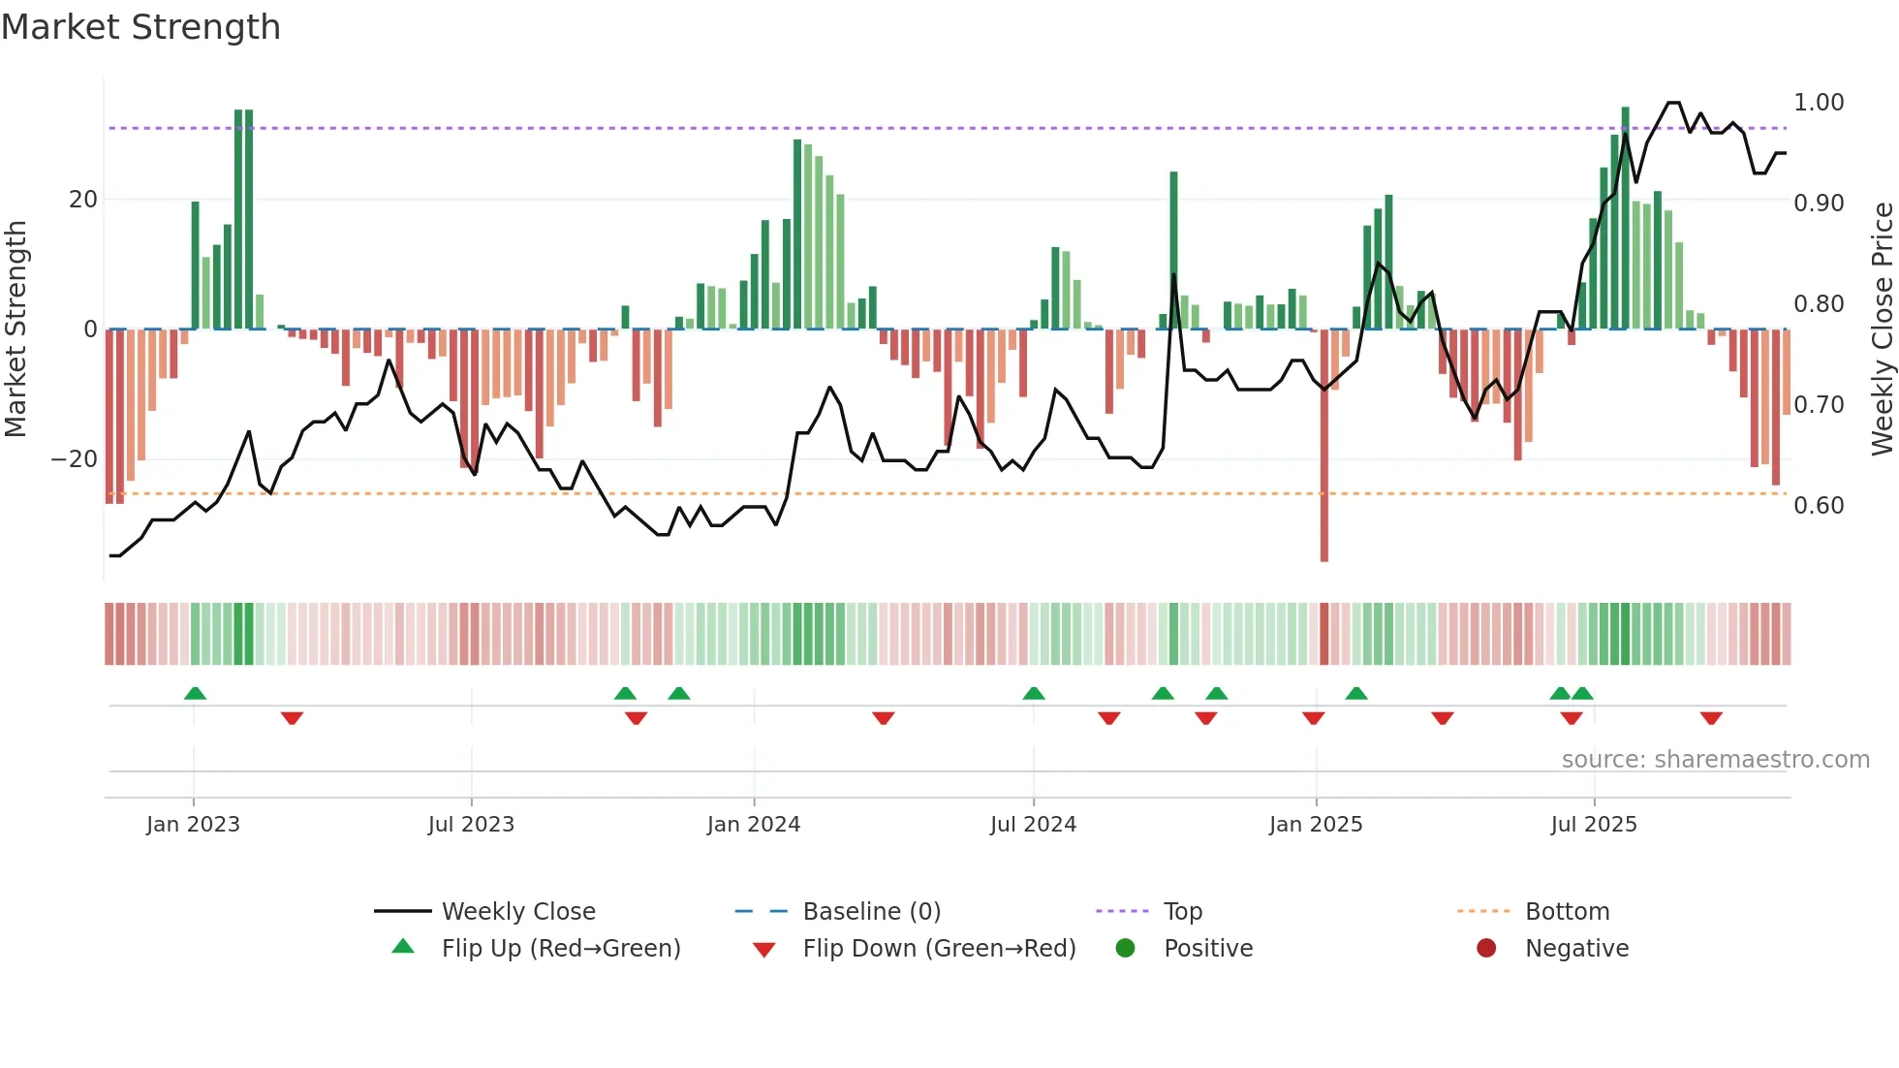Click the last red flip-down marker on the right
Image resolution: width=1899 pixels, height=1068 pixels.
tap(1710, 718)
